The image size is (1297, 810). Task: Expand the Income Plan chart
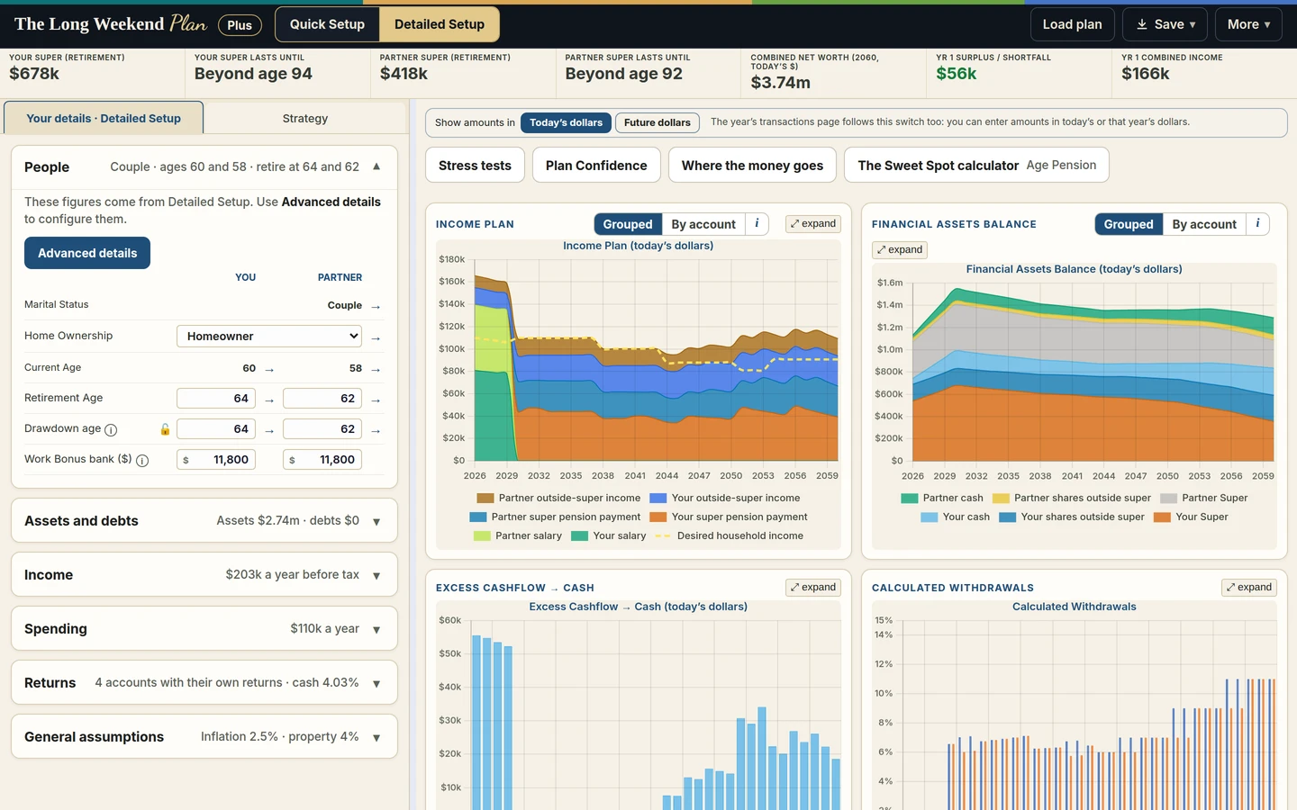click(x=813, y=224)
